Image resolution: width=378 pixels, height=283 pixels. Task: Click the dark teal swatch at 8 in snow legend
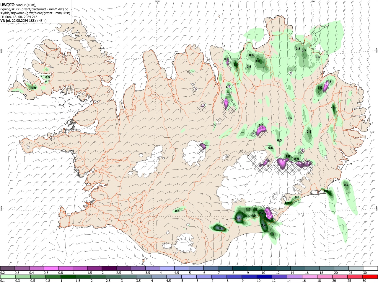click(x=239, y=269)
